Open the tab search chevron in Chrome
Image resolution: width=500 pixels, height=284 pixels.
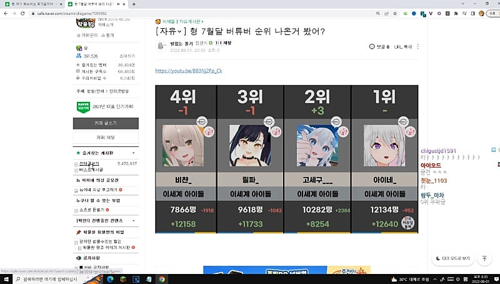[463, 4]
